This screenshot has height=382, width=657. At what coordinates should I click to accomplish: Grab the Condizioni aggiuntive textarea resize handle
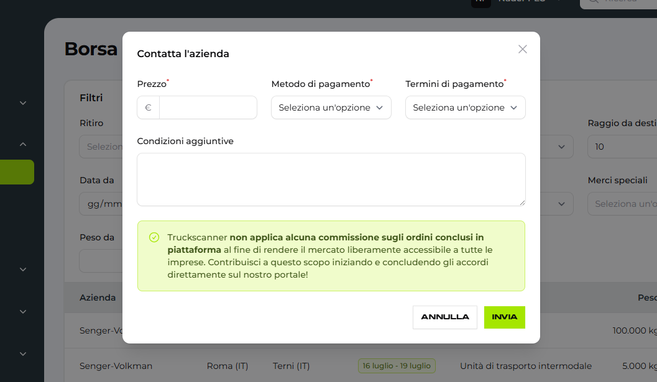pos(522,202)
